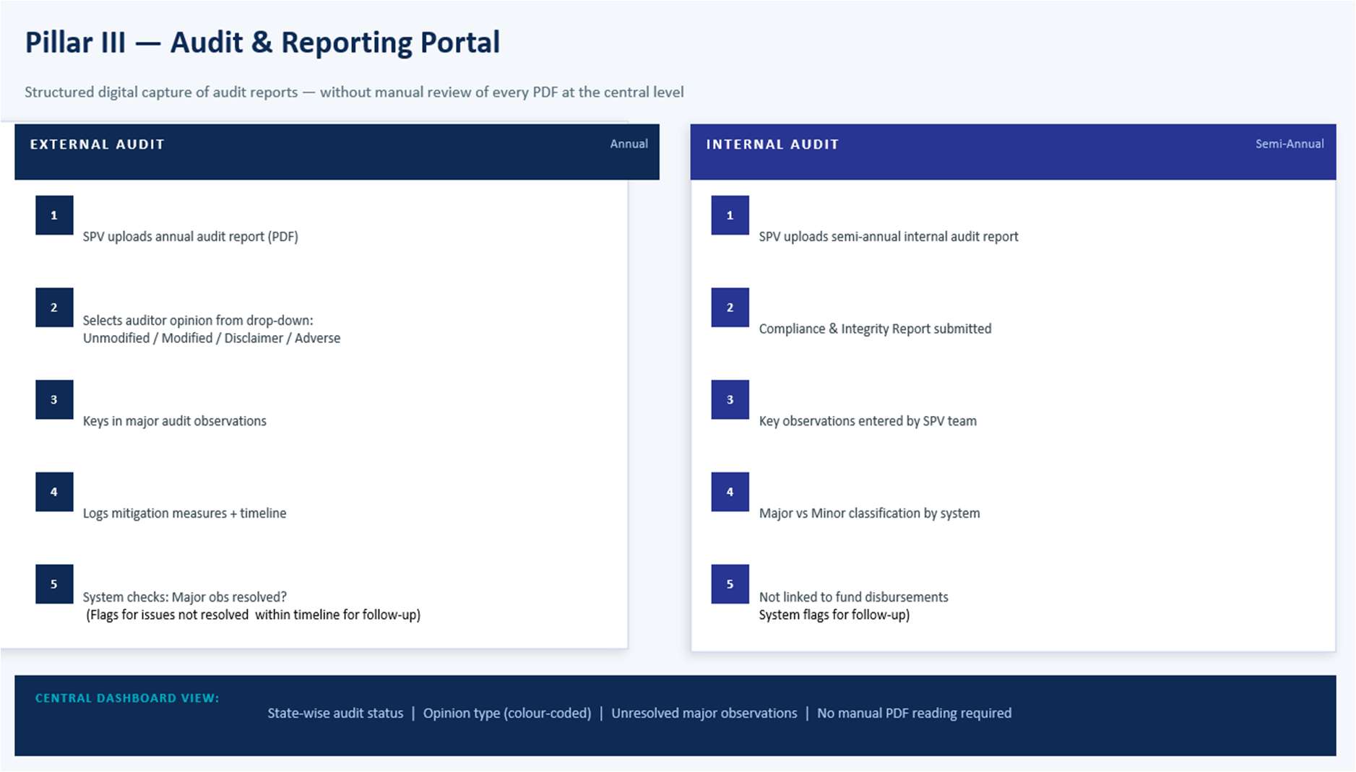1356x772 pixels.
Task: Click the 'Unmodified / Modified / Disclaimer / Adverse' line
Action: tap(211, 338)
